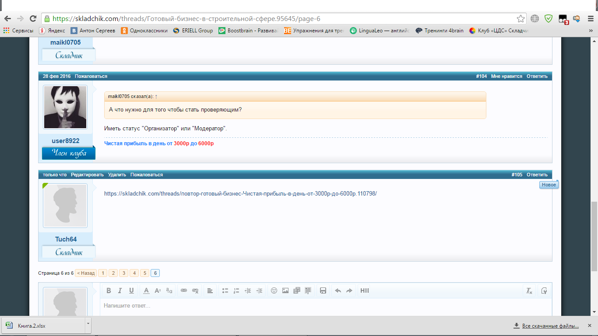Open the font family option
598x336 pixels.
(x=169, y=290)
